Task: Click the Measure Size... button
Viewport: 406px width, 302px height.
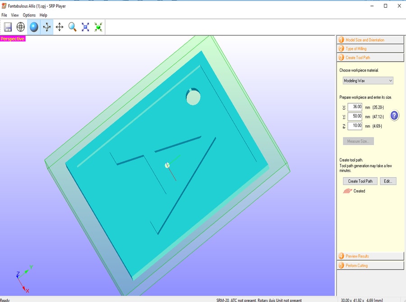Action: click(x=358, y=141)
